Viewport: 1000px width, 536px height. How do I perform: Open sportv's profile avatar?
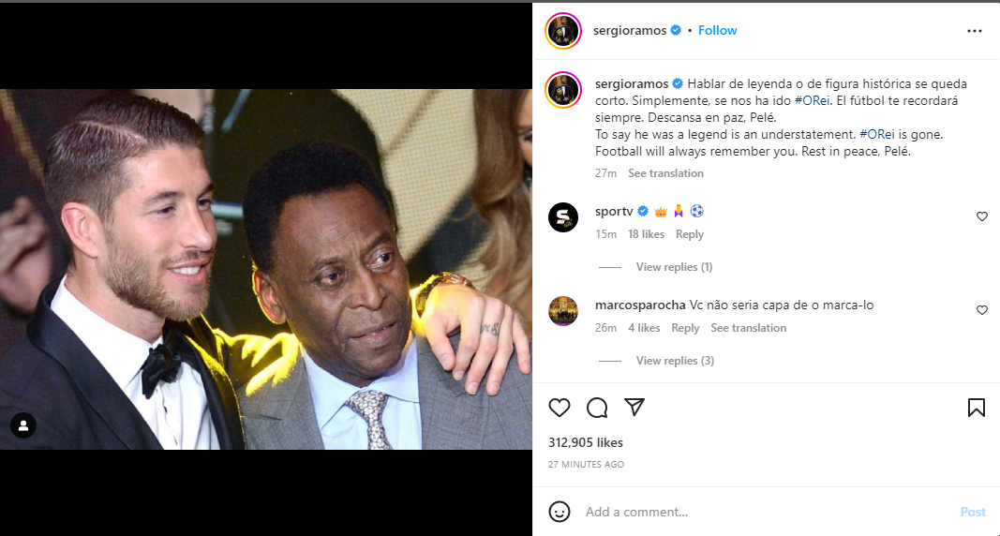point(563,217)
